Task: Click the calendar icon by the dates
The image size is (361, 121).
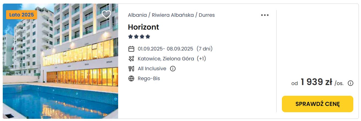Action: click(x=131, y=49)
